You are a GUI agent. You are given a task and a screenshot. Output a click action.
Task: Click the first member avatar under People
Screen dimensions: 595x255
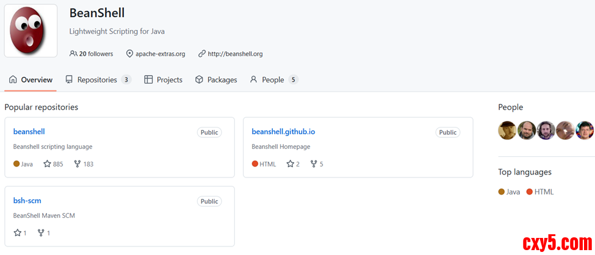(x=507, y=130)
